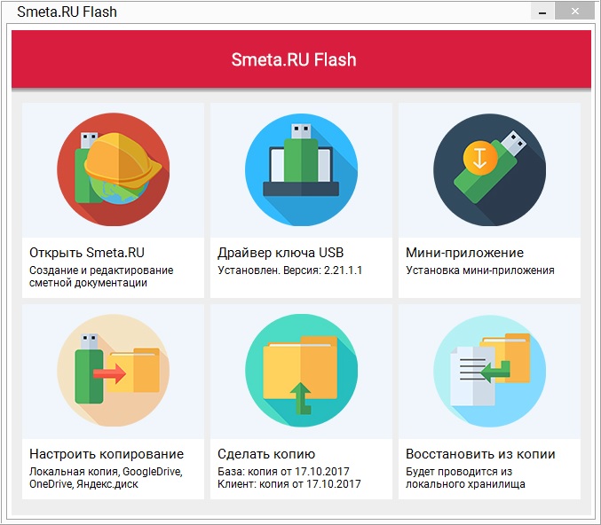
Task: Select the 'Драйвер ключа USB' title
Action: (x=281, y=253)
